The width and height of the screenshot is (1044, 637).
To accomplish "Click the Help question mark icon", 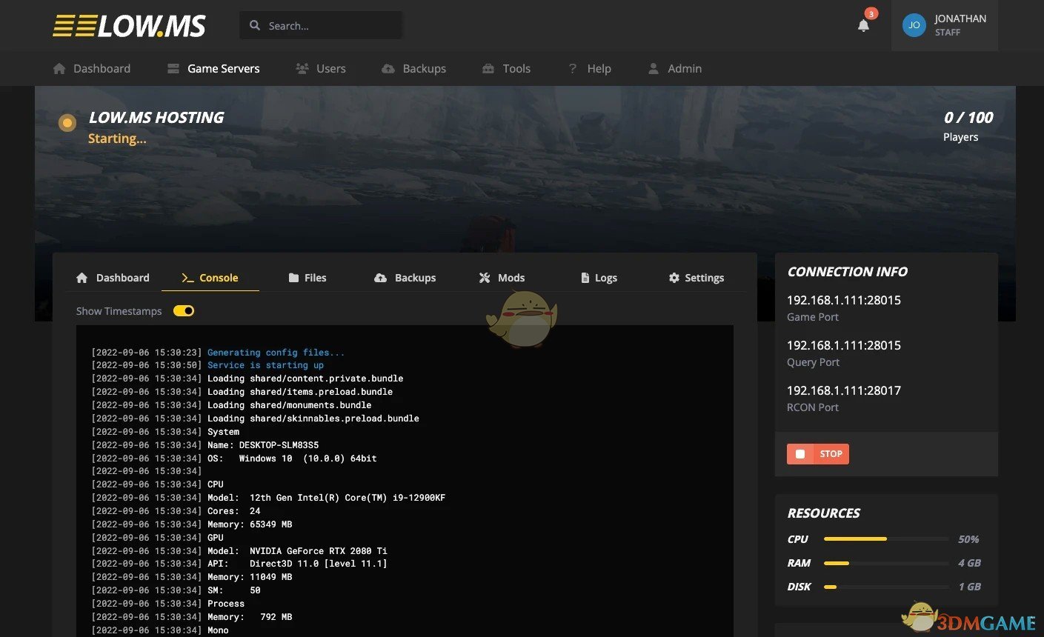I will click(x=572, y=68).
